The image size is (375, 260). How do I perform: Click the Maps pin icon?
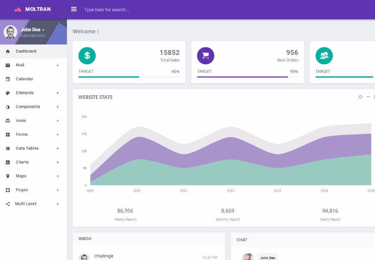[x=7, y=176]
